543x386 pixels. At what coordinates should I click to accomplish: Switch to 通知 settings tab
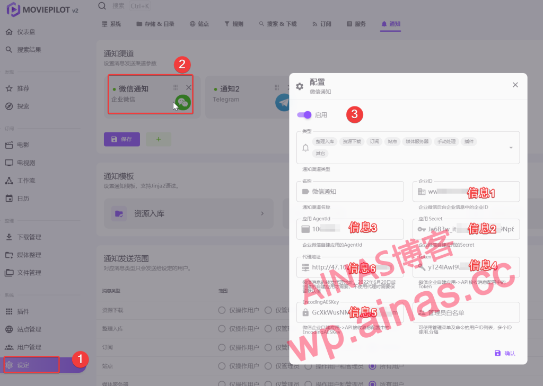[391, 24]
